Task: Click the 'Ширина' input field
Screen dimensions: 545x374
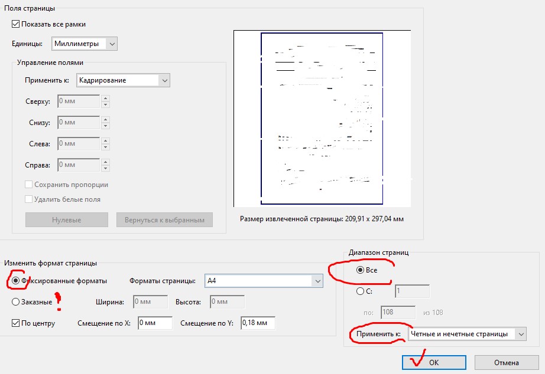Action: tap(151, 302)
